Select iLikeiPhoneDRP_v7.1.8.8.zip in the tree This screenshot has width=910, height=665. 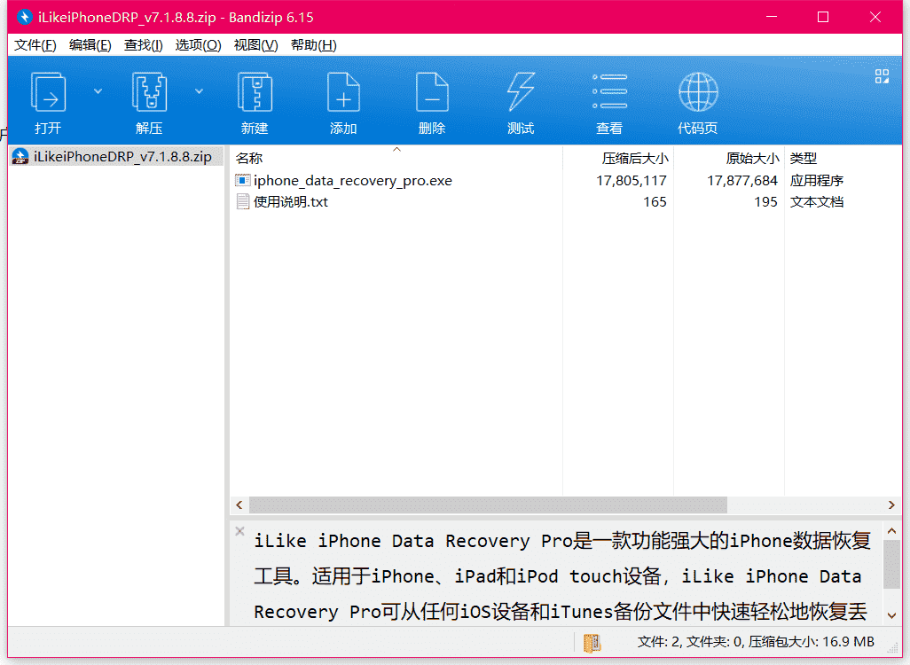click(122, 157)
